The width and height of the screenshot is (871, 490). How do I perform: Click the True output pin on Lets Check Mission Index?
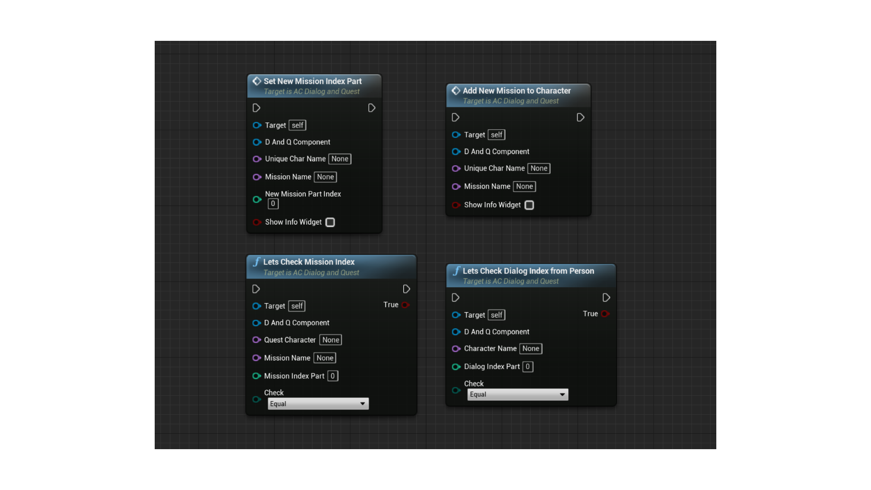(x=406, y=305)
